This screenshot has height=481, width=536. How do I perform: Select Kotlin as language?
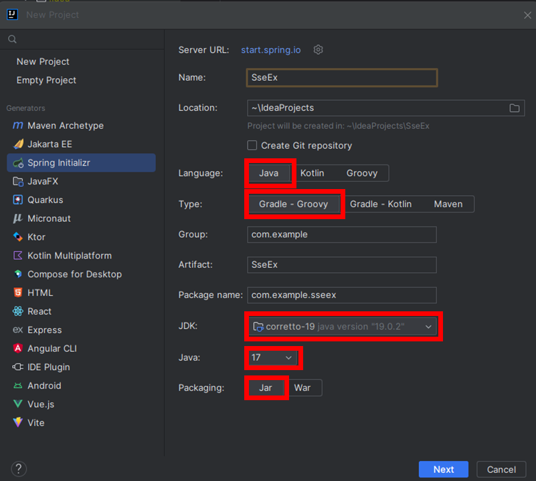point(312,173)
